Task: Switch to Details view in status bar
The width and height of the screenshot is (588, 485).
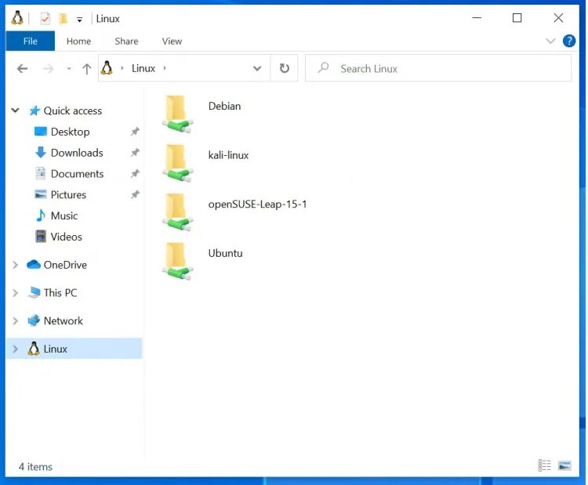Action: tap(545, 465)
